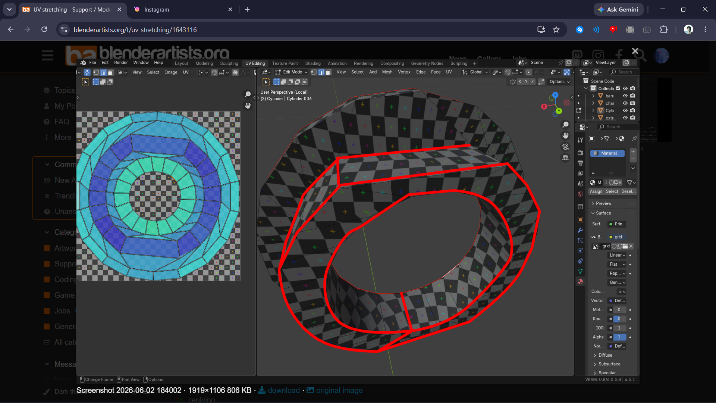Viewport: 716px width, 403px height.
Task: Hide the extra object using its eye icon
Action: click(625, 118)
